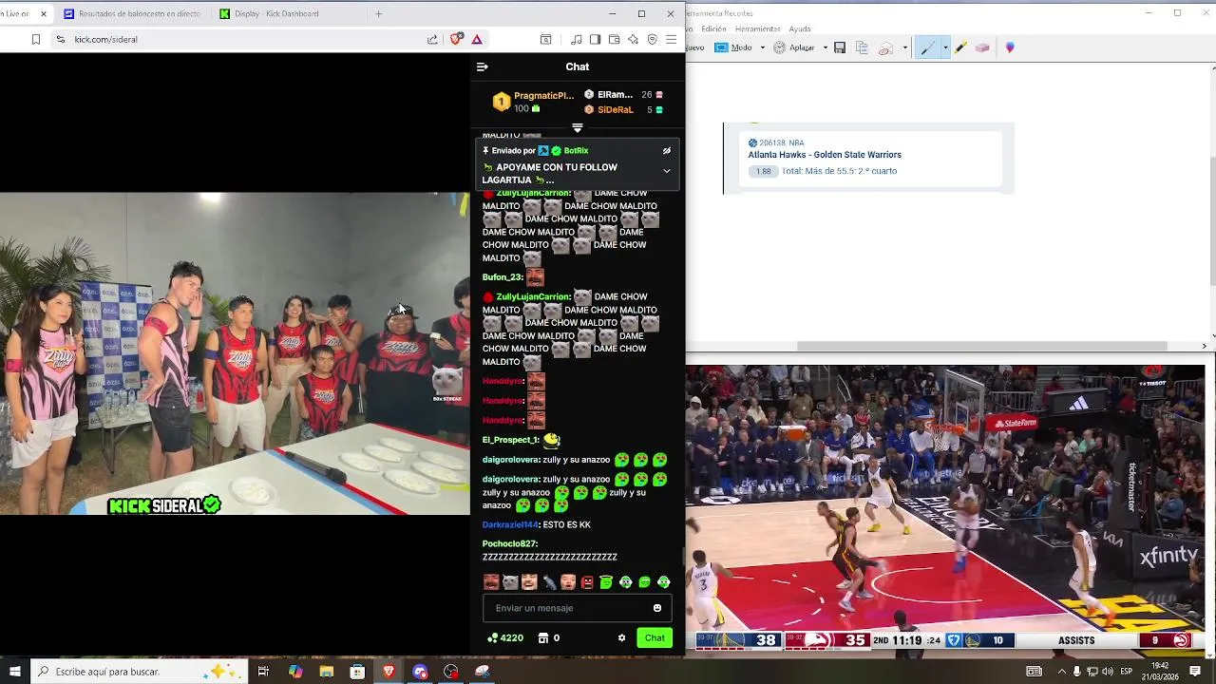Send message with green Chat button
This screenshot has width=1216, height=684.
point(655,637)
